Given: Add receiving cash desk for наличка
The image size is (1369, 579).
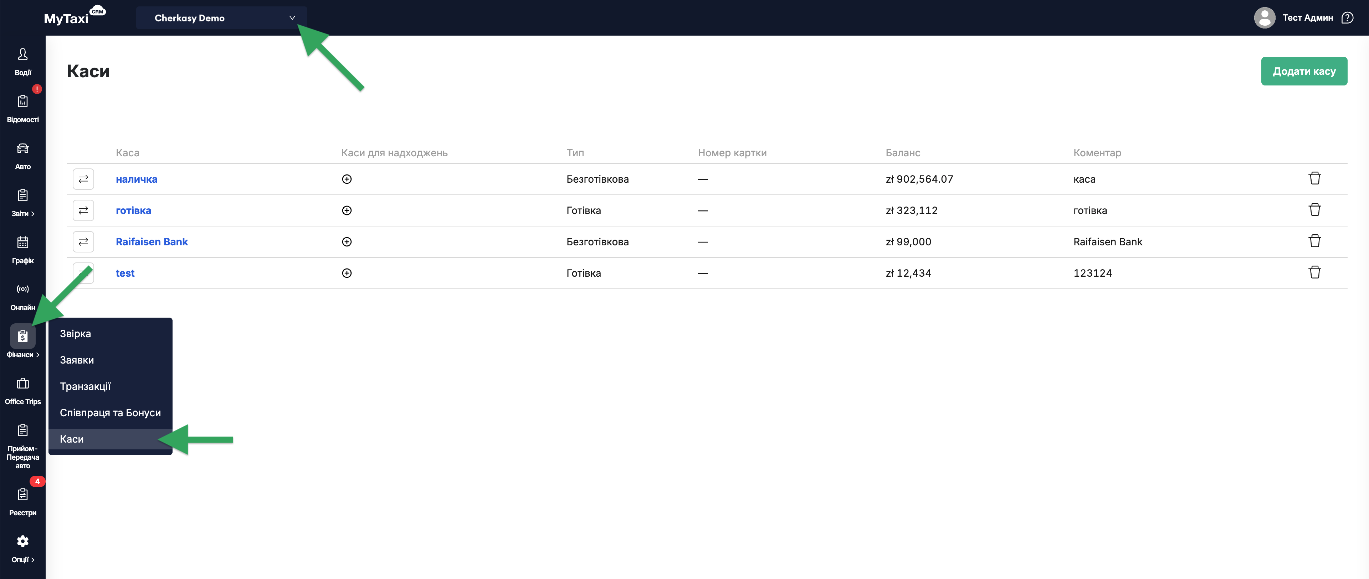Looking at the screenshot, I should tap(347, 179).
